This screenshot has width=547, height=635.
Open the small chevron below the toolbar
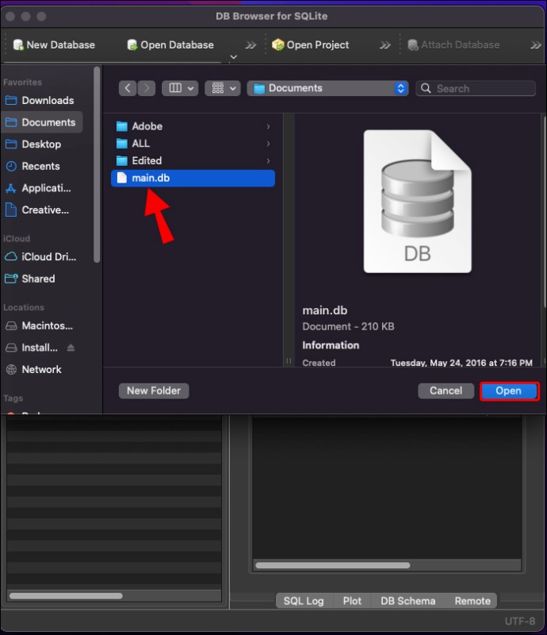(x=233, y=57)
